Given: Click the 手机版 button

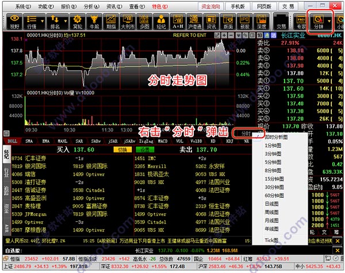Looking at the screenshot, I should 237,6.
